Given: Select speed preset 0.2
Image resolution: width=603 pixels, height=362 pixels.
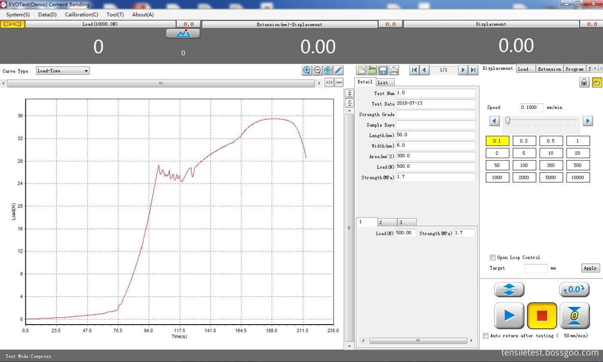Looking at the screenshot, I should tap(524, 141).
